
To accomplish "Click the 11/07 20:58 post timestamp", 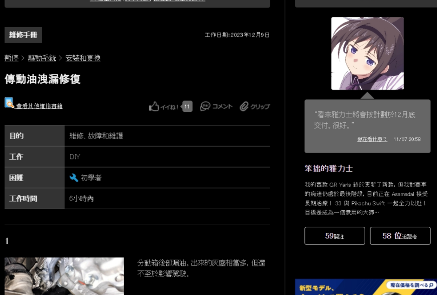I will pyautogui.click(x=407, y=139).
